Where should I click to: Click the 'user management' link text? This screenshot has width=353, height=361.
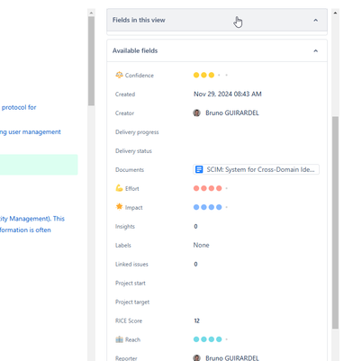coord(34,132)
